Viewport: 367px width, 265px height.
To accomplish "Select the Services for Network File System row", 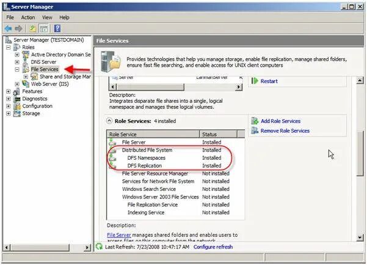I will tap(176, 181).
